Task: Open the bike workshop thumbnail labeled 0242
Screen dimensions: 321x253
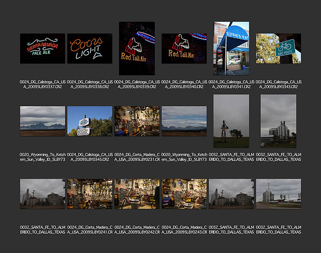Action: [x=137, y=194]
